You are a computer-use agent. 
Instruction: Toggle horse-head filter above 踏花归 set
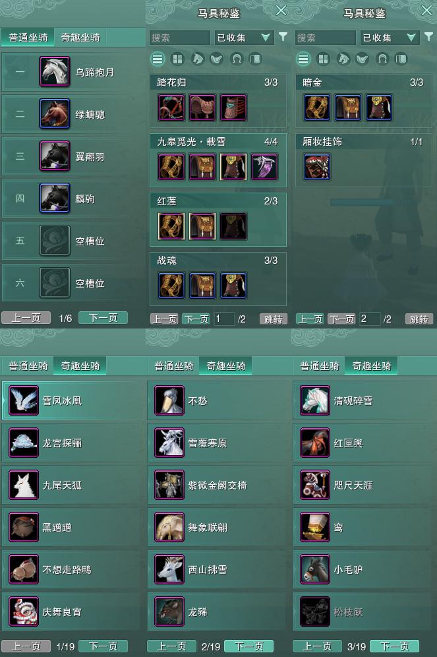(197, 59)
